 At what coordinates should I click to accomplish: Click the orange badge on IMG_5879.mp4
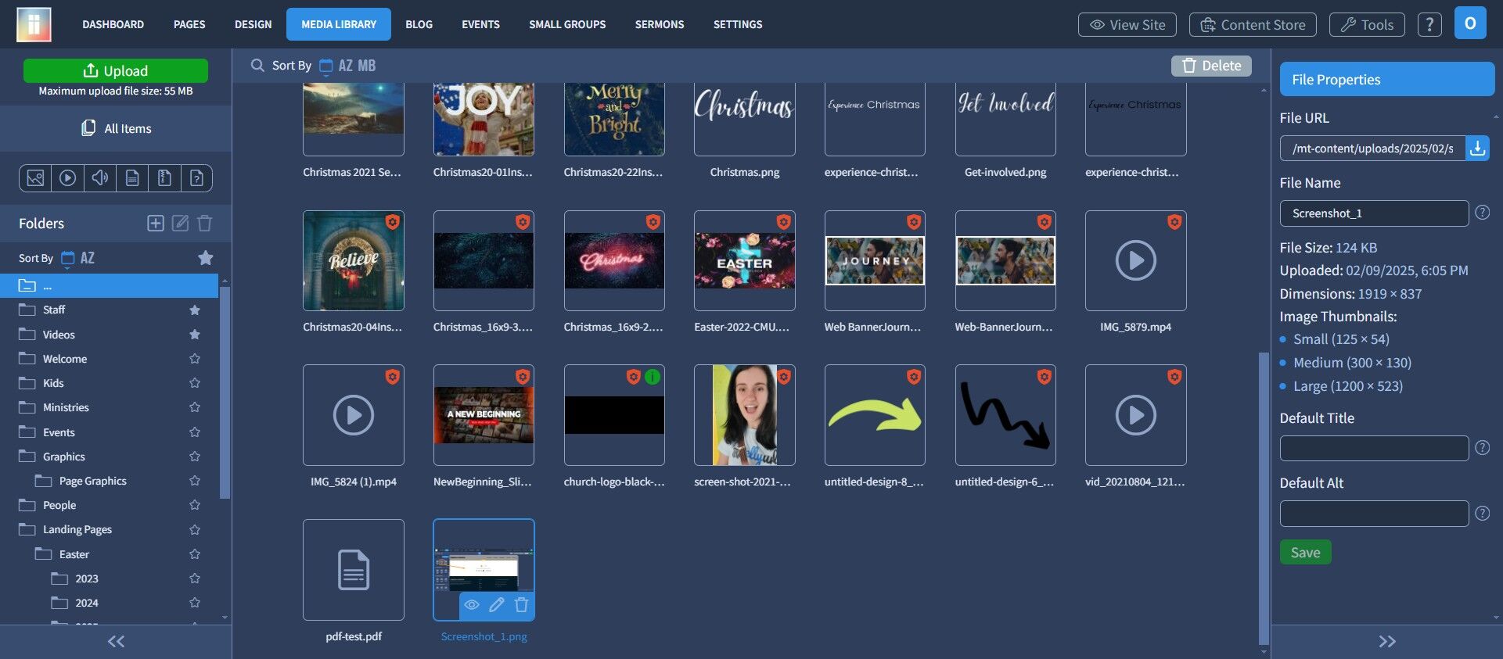point(1174,222)
